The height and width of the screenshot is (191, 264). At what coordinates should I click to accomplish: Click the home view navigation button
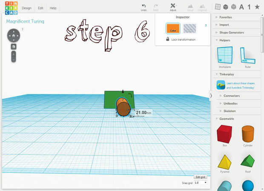click(14, 36)
